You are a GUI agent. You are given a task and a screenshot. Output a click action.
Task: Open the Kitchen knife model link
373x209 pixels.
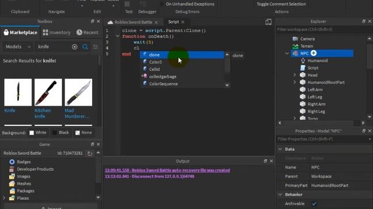coord(43,113)
